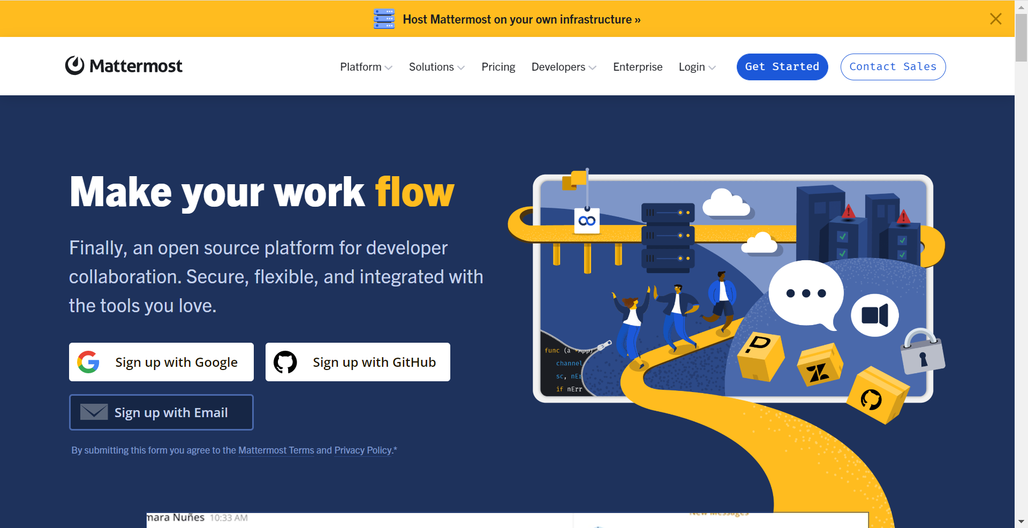Viewport: 1028px width, 528px height.
Task: Click the envelope icon on the Email button
Action: pyautogui.click(x=94, y=412)
